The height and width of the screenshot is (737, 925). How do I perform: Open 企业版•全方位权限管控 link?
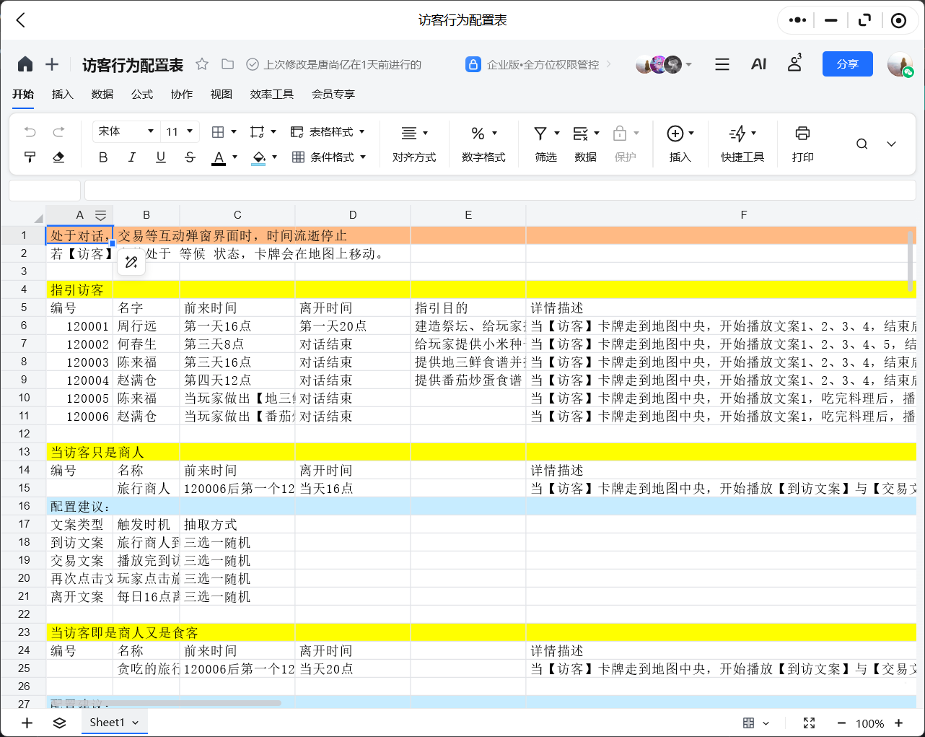[539, 64]
